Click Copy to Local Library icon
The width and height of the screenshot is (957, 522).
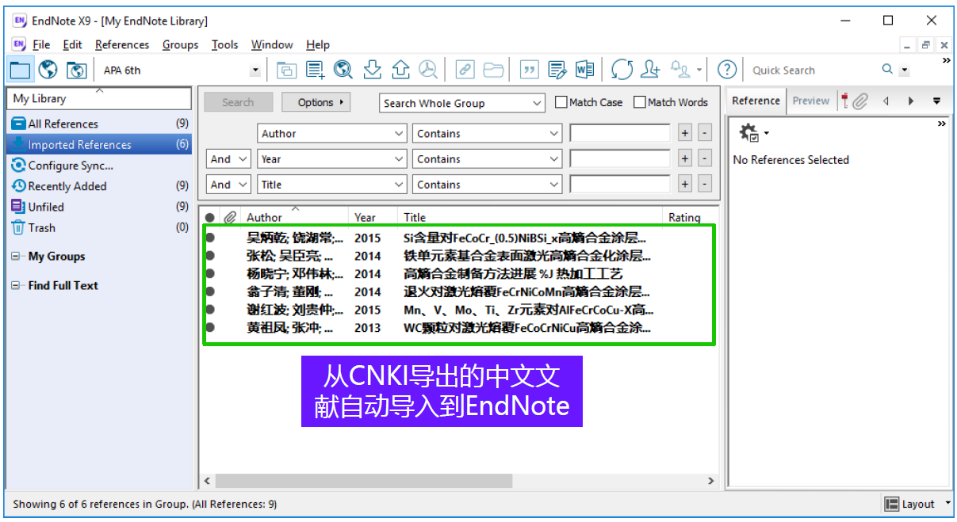click(x=286, y=70)
